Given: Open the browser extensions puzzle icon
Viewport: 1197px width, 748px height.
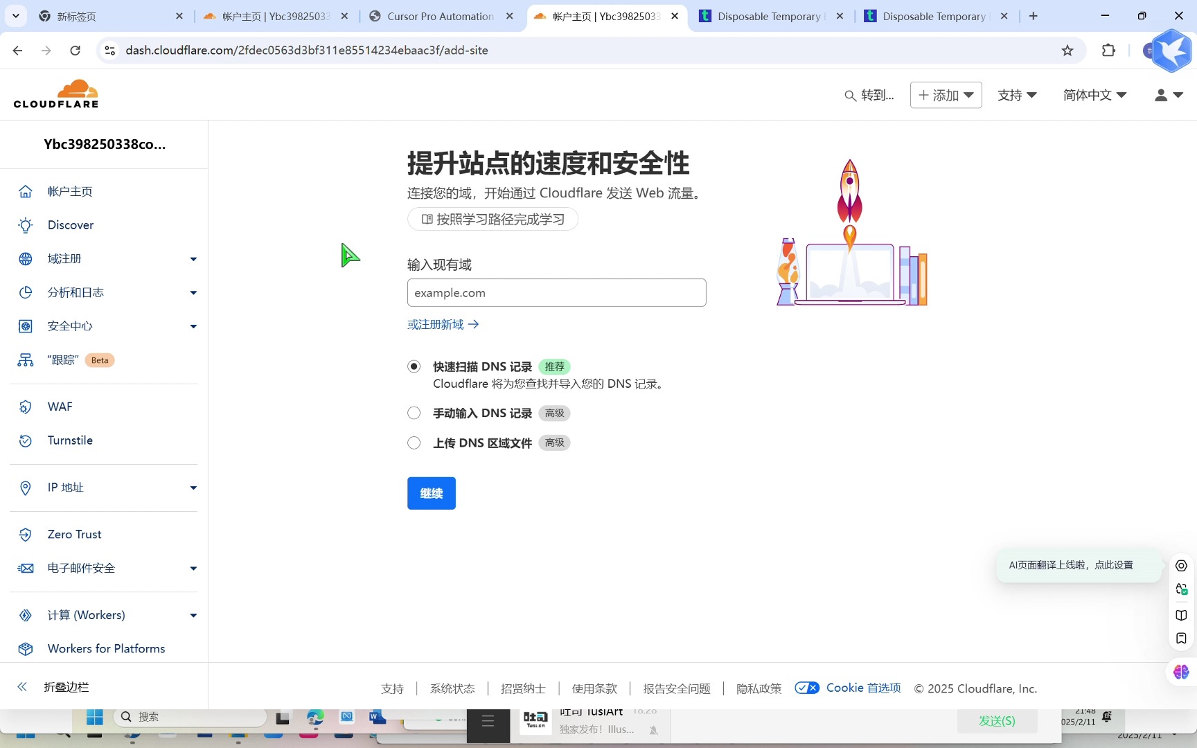Looking at the screenshot, I should click(x=1108, y=51).
